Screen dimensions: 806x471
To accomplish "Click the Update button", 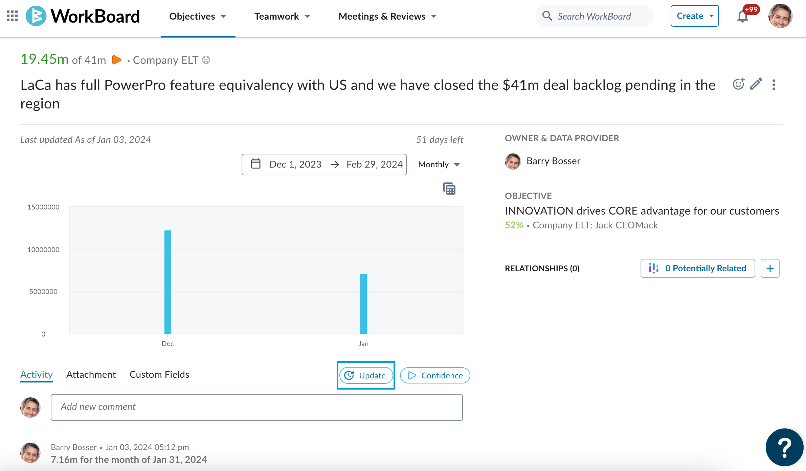I will [x=366, y=375].
